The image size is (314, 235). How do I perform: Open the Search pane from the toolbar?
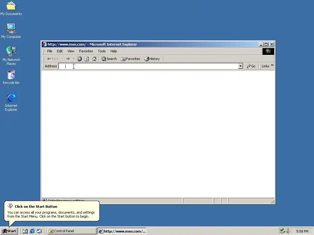tap(109, 59)
